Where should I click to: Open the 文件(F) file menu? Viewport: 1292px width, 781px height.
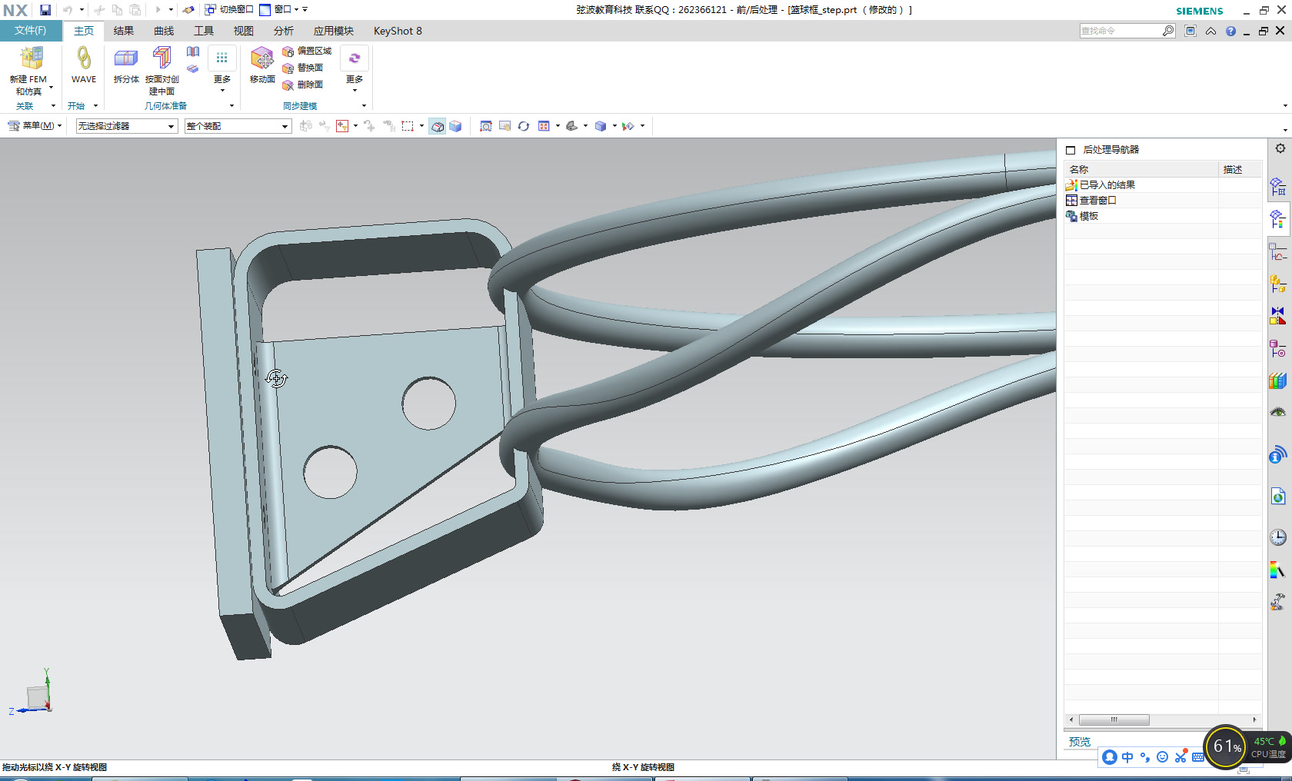pyautogui.click(x=31, y=31)
